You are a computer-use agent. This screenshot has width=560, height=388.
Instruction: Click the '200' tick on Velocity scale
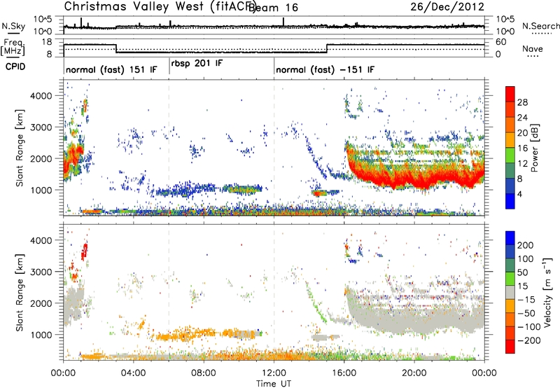pyautogui.click(x=526, y=245)
